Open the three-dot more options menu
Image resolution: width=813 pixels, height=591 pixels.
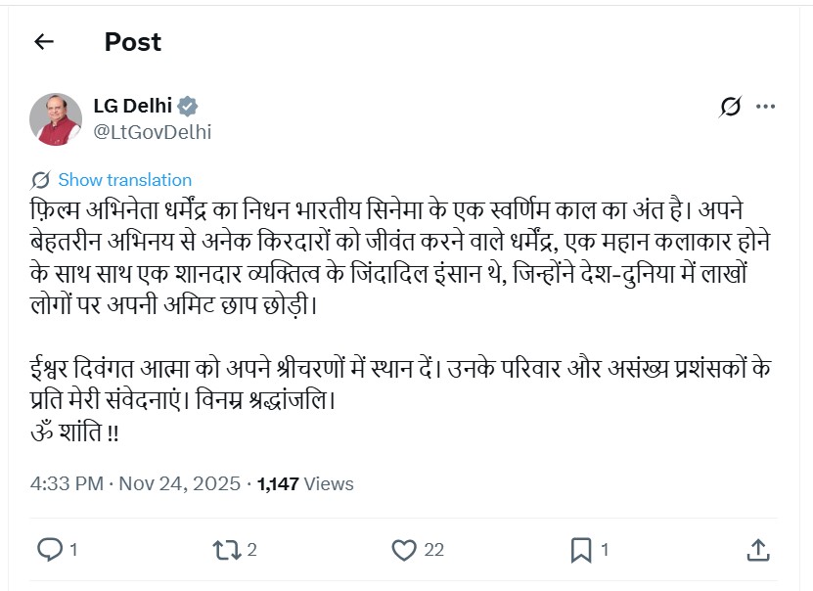(767, 107)
